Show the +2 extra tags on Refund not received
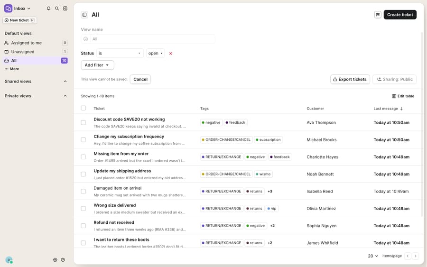The width and height of the screenshot is (427, 267). [x=272, y=226]
